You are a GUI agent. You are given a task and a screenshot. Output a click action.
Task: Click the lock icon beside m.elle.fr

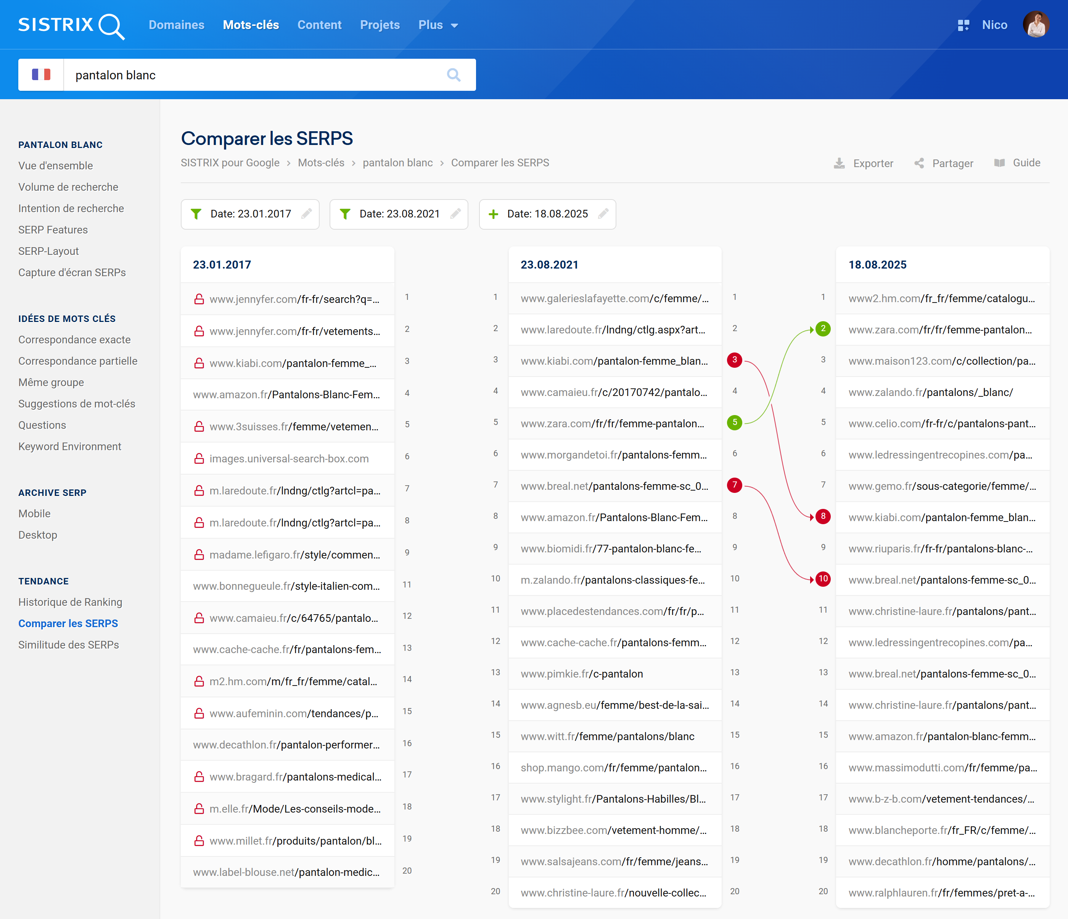pyautogui.click(x=199, y=809)
